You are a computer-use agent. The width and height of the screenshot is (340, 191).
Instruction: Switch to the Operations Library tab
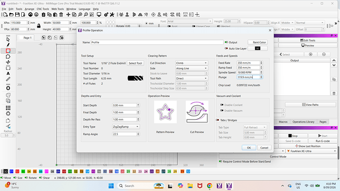[x=303, y=122]
